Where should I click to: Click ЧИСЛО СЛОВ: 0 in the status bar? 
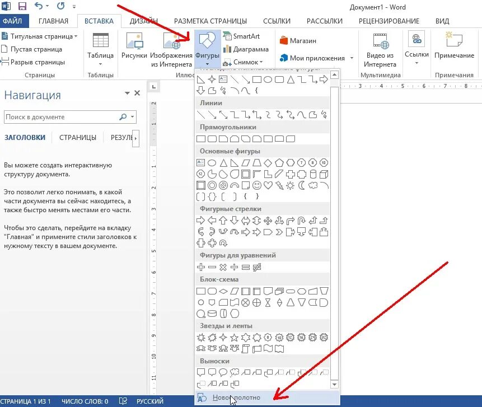(x=85, y=401)
